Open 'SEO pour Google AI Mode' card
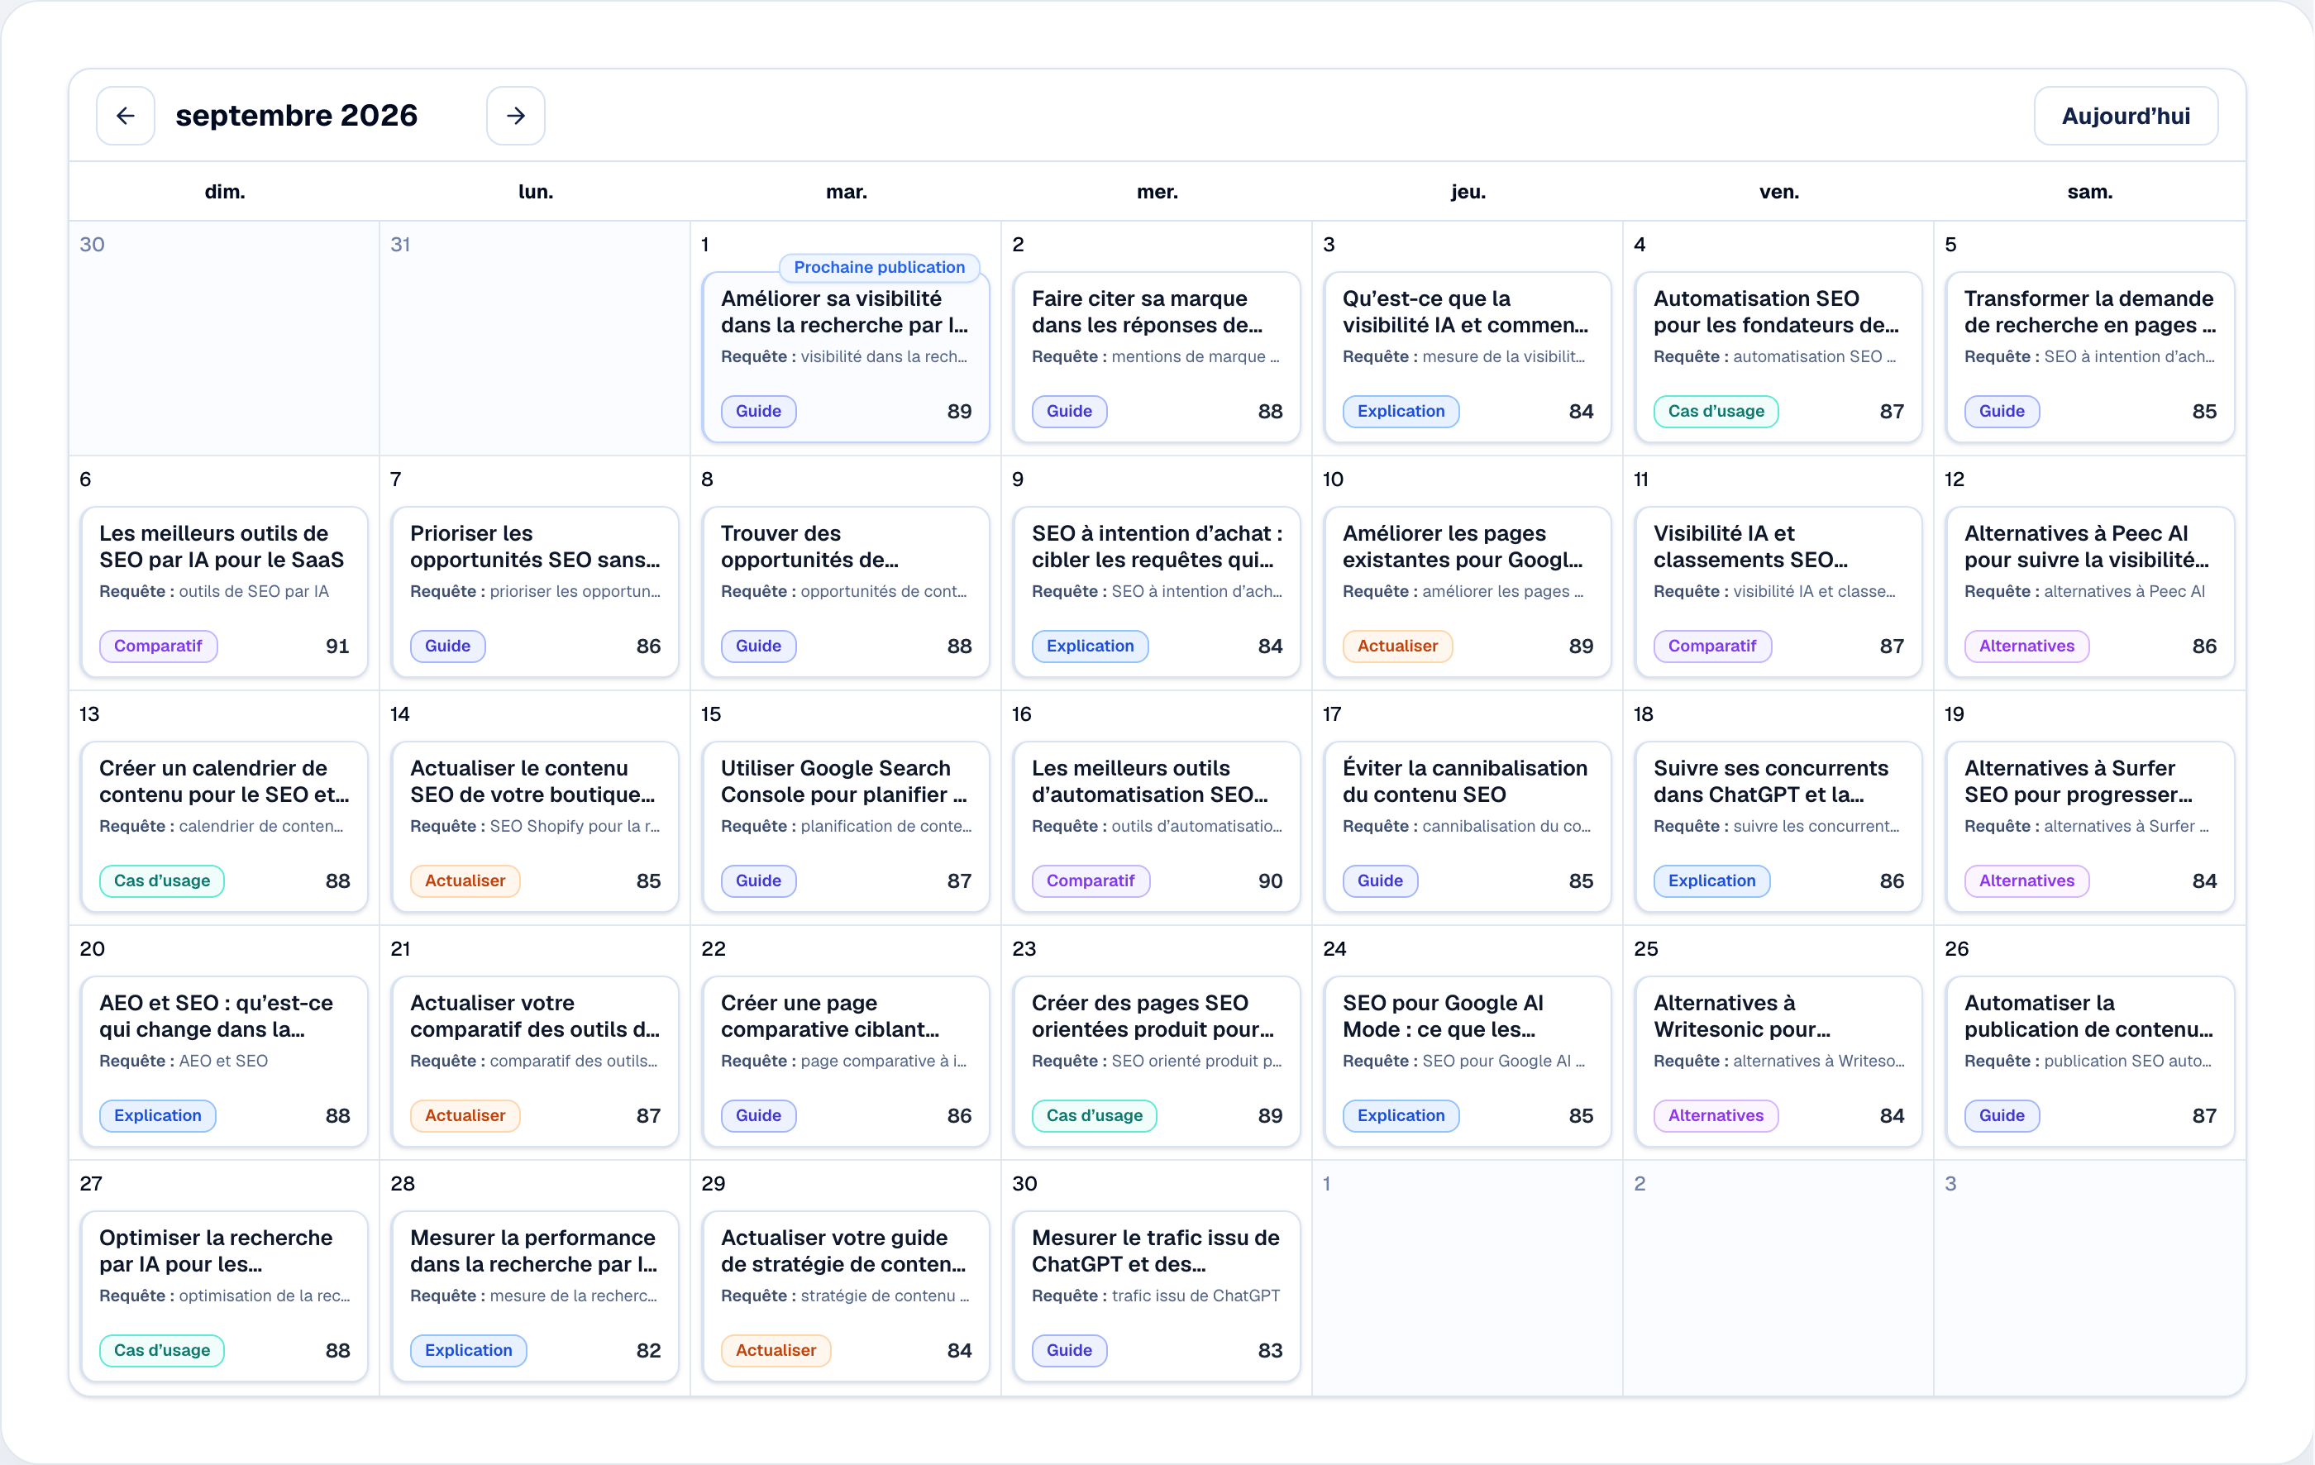Image resolution: width=2315 pixels, height=1465 pixels. pos(1467,1062)
